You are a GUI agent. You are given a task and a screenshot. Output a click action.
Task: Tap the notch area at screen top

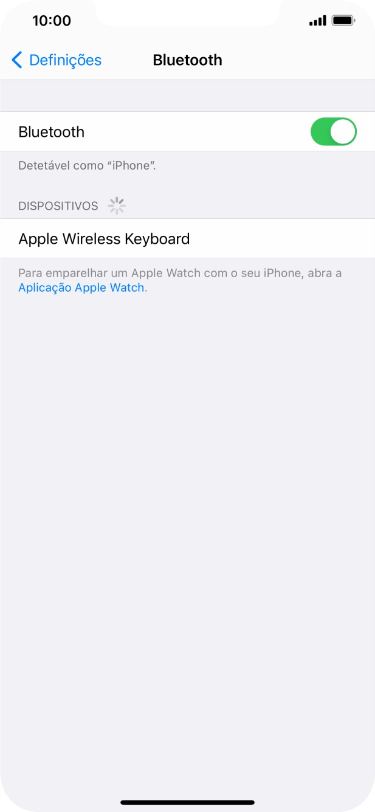click(187, 12)
